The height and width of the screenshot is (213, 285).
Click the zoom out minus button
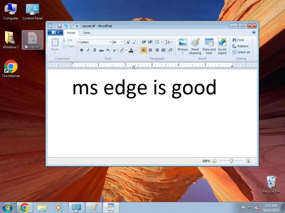click(x=214, y=161)
